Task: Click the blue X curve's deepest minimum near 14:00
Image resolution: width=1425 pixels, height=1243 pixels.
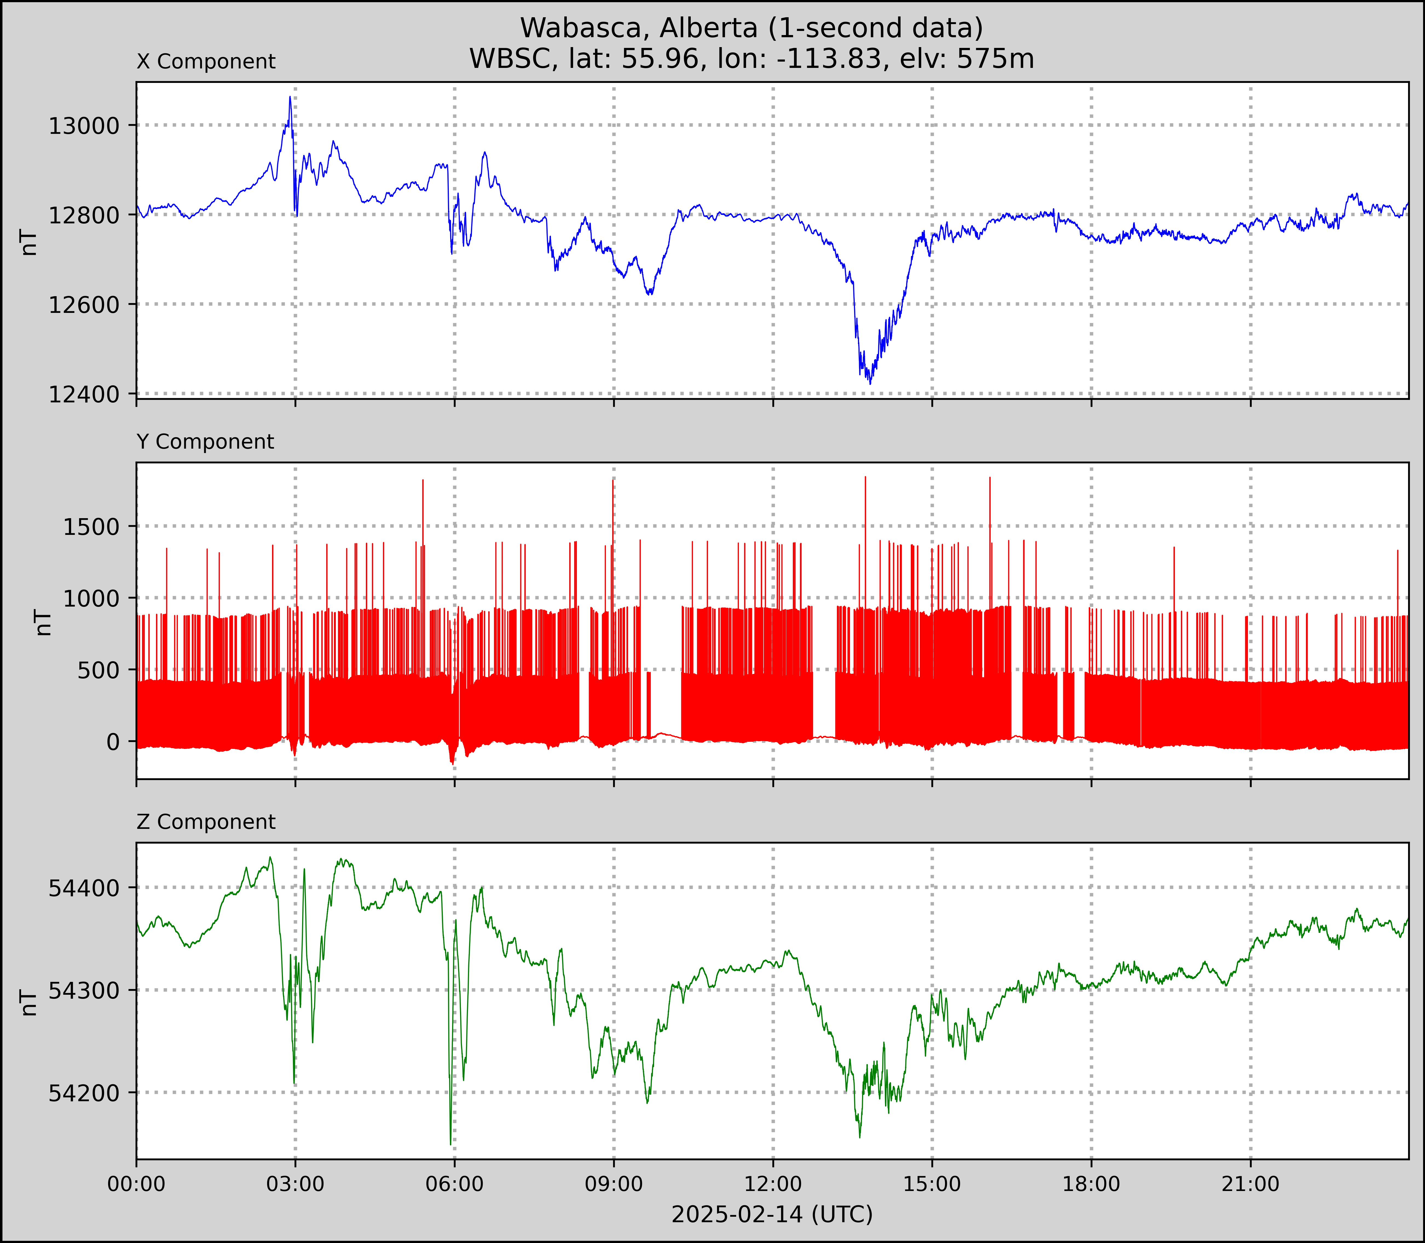Action: (870, 383)
